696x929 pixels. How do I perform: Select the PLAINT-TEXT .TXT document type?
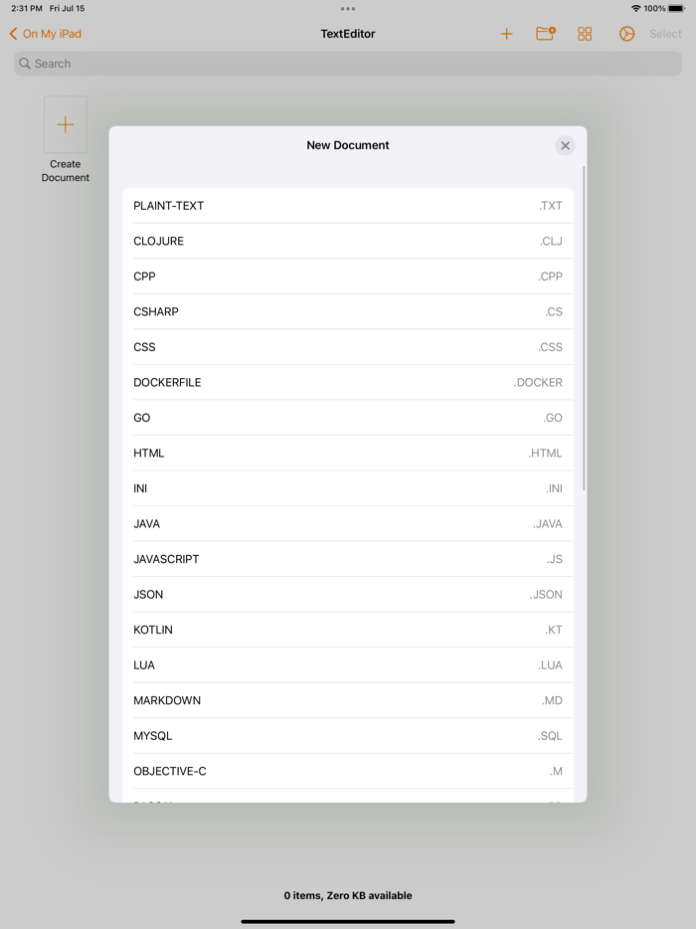[x=348, y=206]
